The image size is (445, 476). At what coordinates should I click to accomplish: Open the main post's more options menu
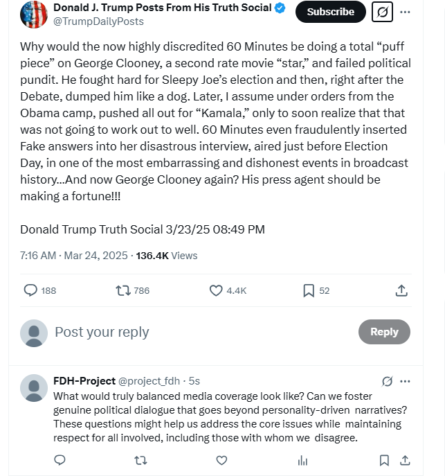pyautogui.click(x=406, y=12)
